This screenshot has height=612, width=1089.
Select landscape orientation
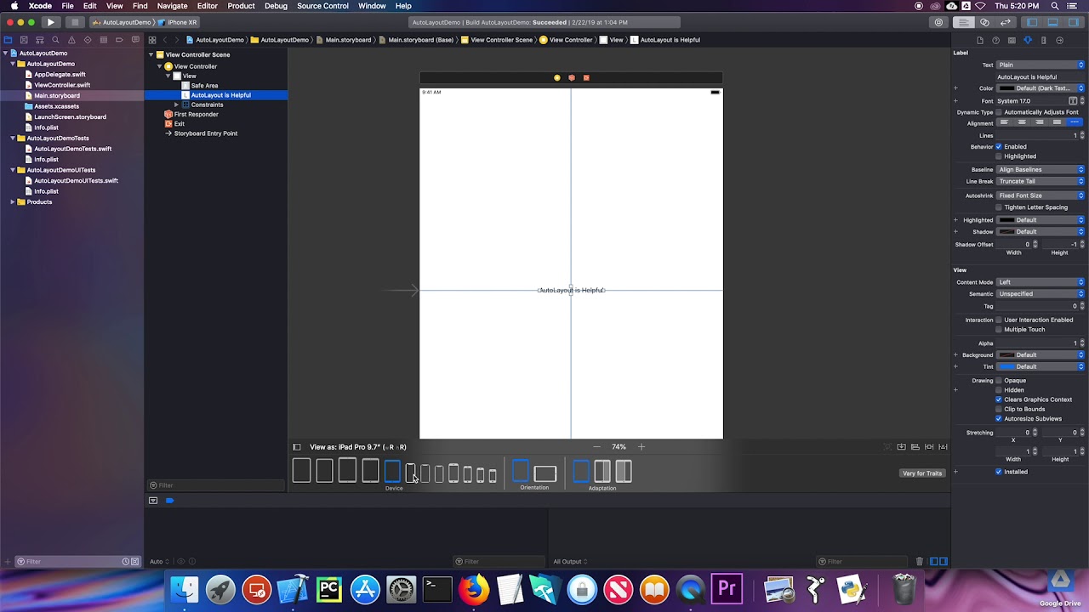(x=545, y=473)
